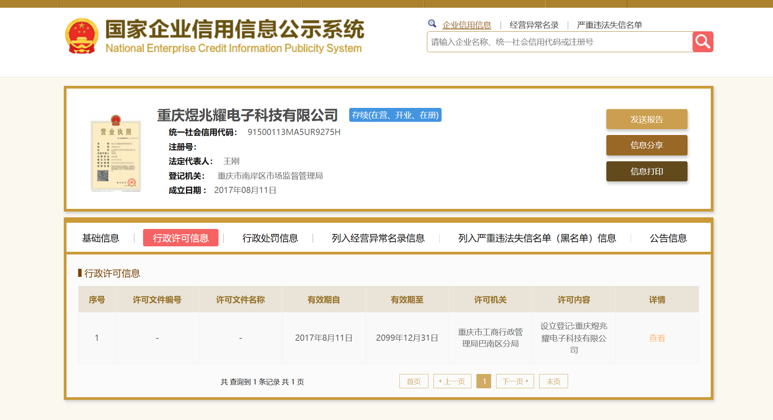This screenshot has height=420, width=773.
Task: Select the 严重违法失信名单 search category
Action: pos(609,25)
